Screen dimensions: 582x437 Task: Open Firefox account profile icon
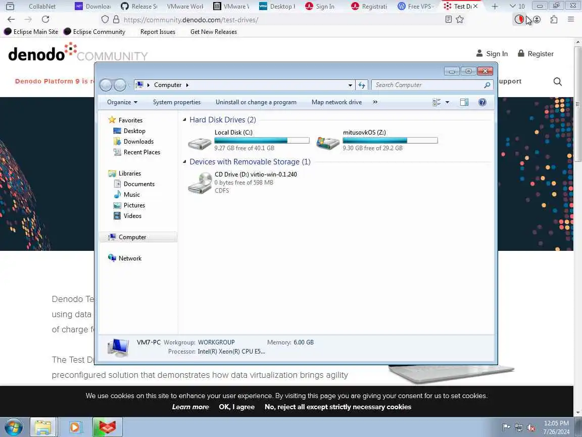pyautogui.click(x=537, y=19)
